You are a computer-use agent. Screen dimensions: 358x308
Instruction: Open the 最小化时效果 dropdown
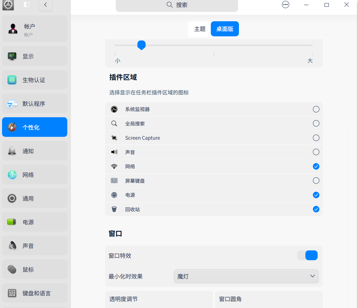coord(246,276)
